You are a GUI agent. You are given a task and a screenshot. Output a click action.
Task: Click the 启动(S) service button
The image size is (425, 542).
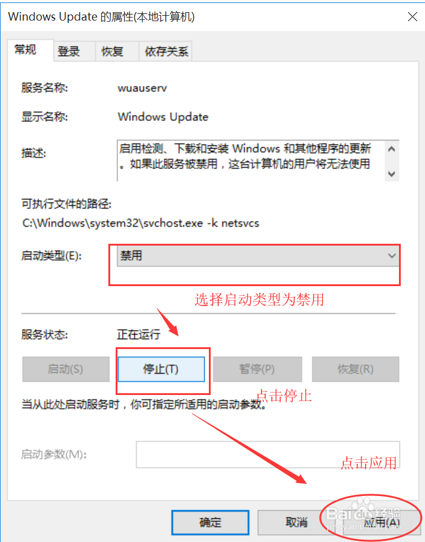point(66,369)
